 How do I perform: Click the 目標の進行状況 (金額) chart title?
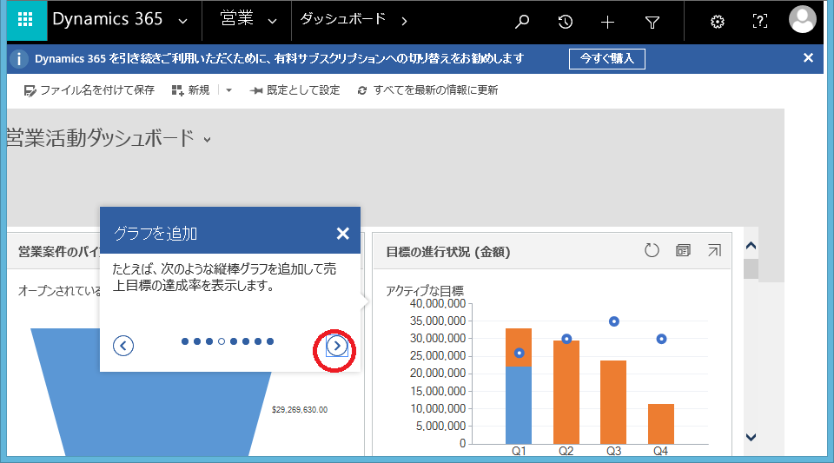coord(448,252)
